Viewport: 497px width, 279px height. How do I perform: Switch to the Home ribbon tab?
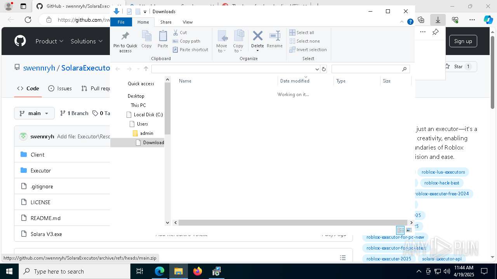pos(143,22)
